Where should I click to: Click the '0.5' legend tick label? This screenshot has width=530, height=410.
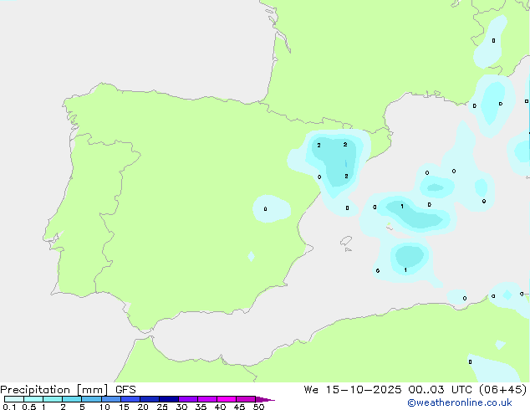pyautogui.click(x=29, y=407)
